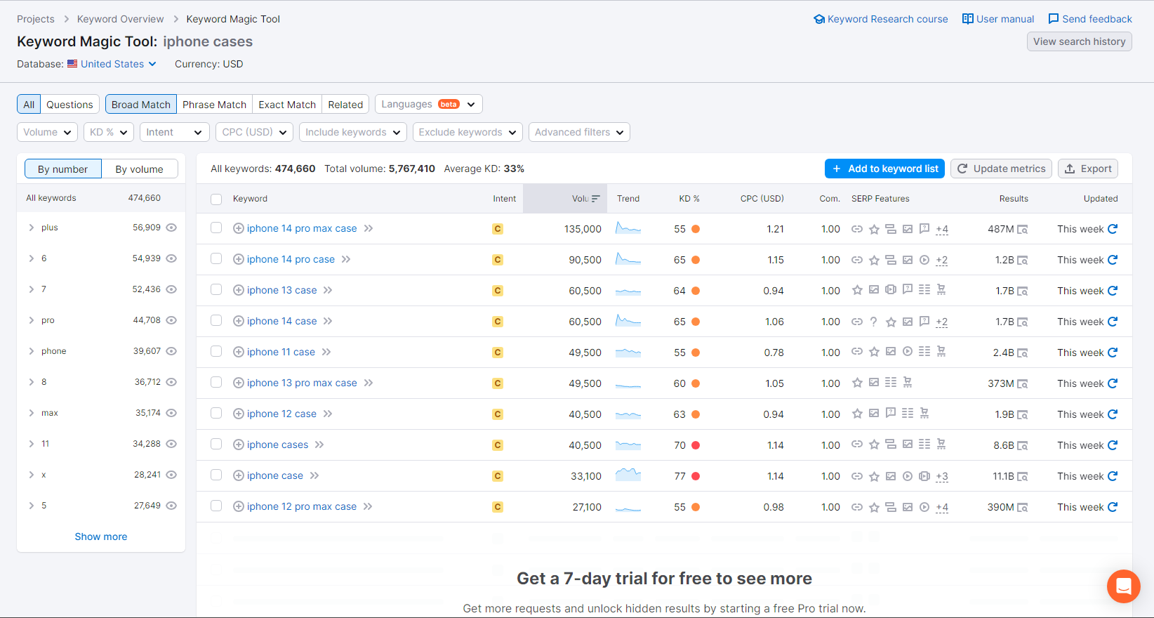
Task: Add iphone 11 case via plus icon
Action: (239, 352)
